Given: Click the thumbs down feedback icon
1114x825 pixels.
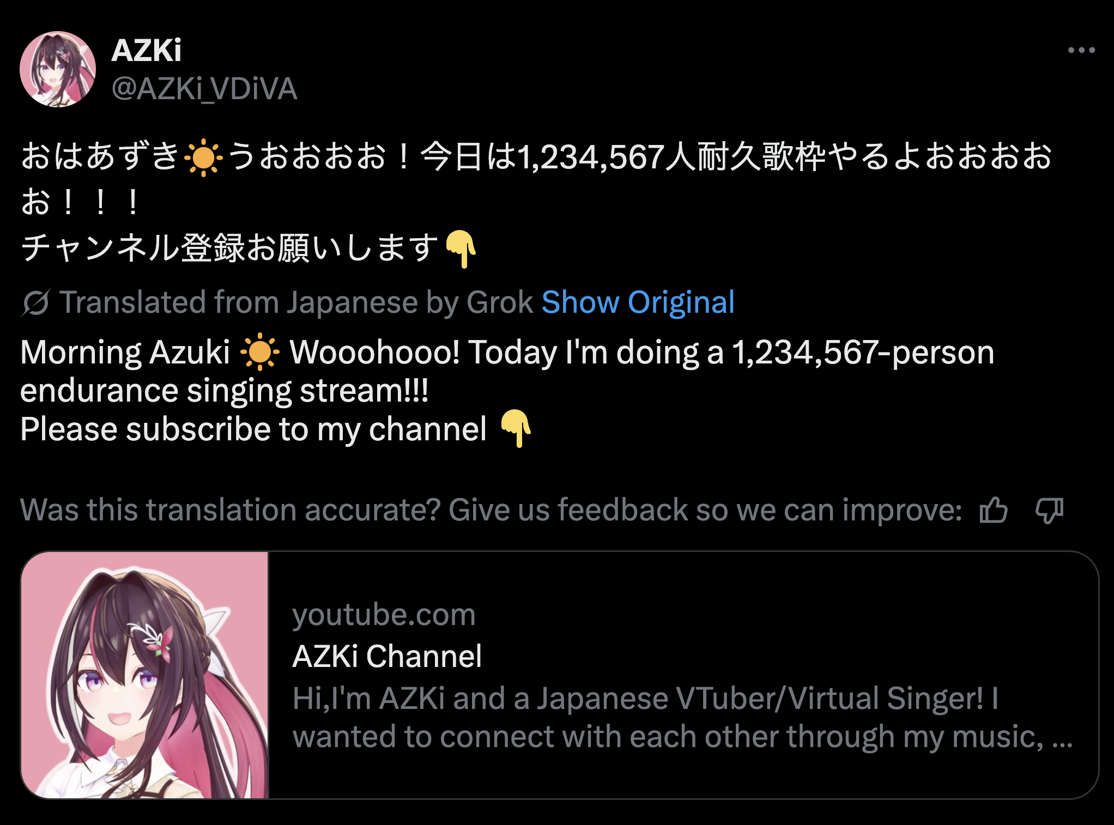Looking at the screenshot, I should (1050, 510).
